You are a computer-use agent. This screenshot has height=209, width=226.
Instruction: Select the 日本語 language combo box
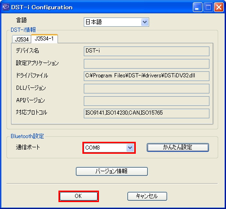tap(116, 22)
